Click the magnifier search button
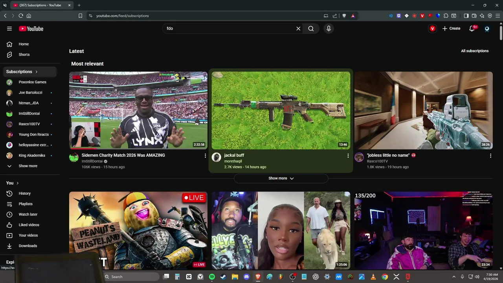 click(x=311, y=28)
